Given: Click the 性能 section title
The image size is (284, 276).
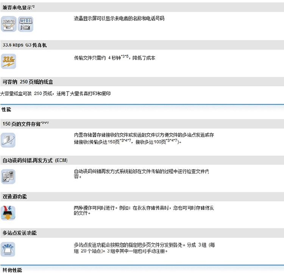Looking at the screenshot, I should coord(6,109).
